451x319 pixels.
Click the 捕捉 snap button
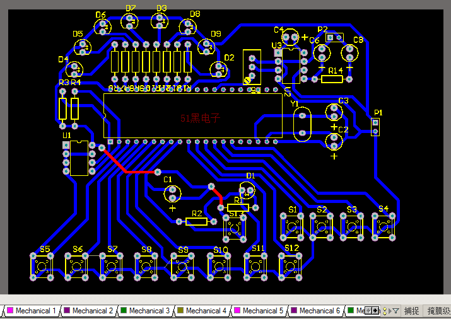click(411, 311)
